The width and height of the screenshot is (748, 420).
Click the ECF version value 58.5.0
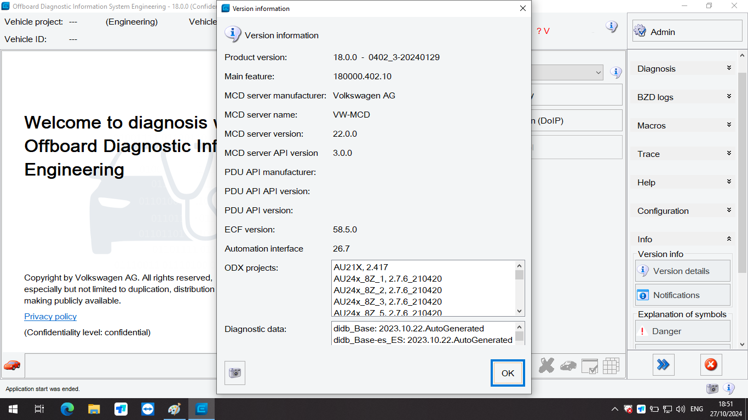[345, 229]
